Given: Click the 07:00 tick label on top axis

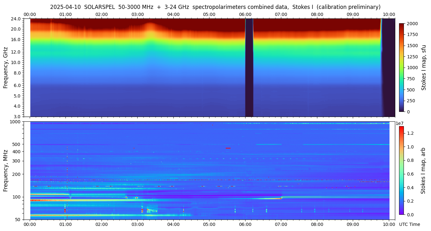Looking at the screenshot, I should tap(281, 14).
